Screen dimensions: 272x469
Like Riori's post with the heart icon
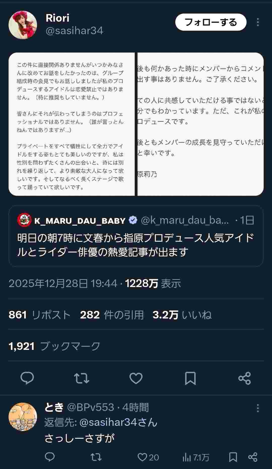[136, 378]
